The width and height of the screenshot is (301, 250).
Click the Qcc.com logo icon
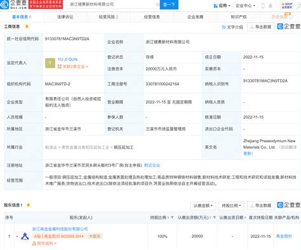(x=4, y=4)
